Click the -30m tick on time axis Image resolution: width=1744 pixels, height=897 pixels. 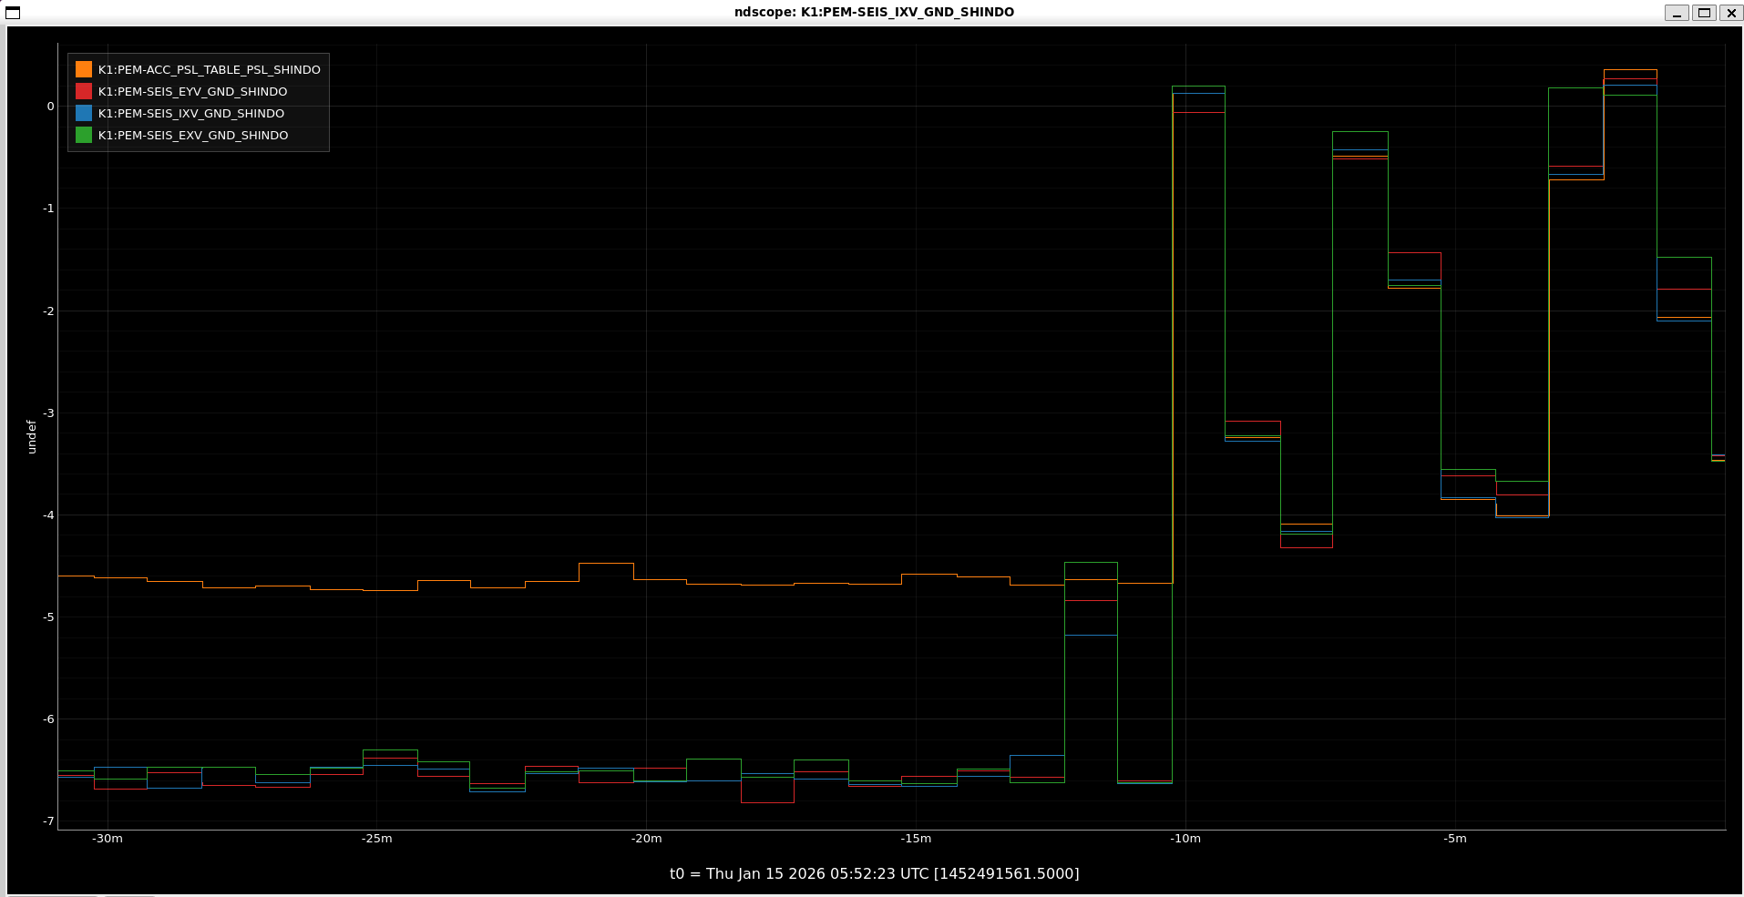coord(108,839)
